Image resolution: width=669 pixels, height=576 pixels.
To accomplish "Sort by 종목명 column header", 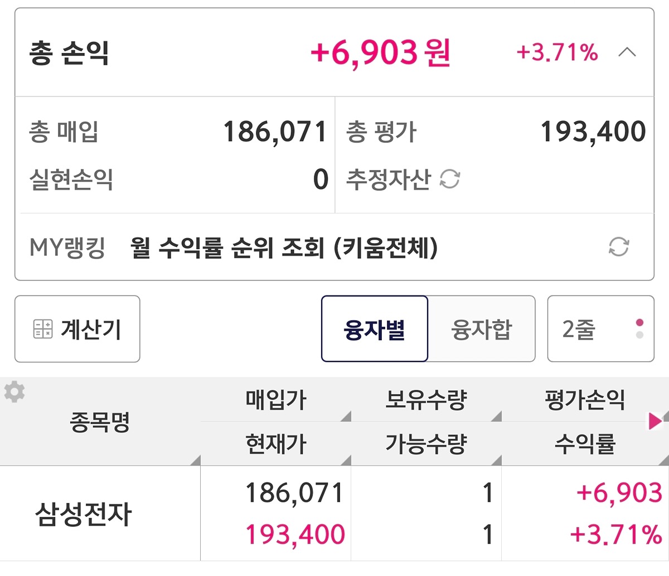I will 100,422.
